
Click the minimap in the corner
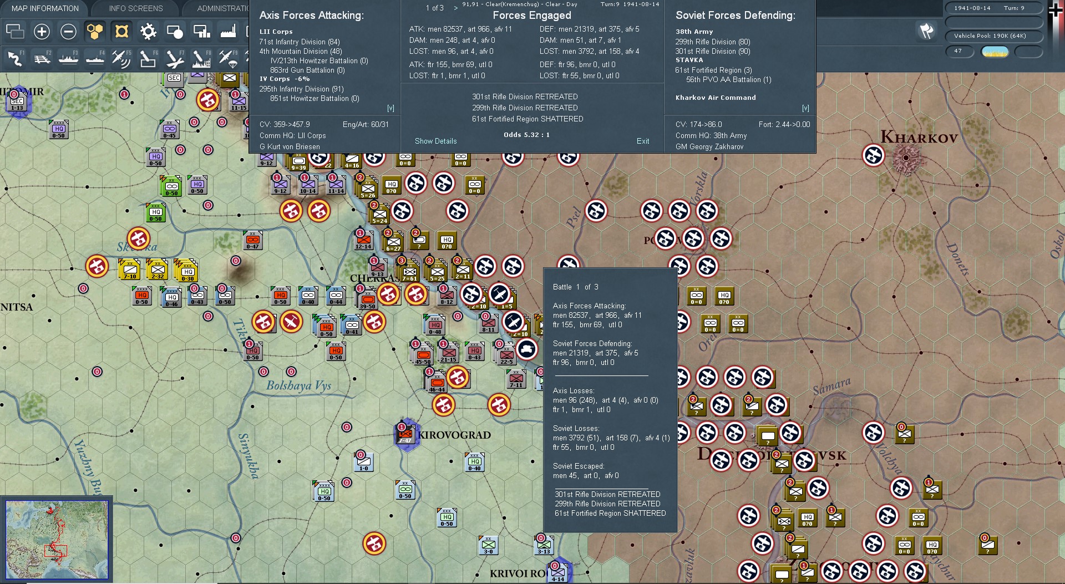pyautogui.click(x=57, y=539)
